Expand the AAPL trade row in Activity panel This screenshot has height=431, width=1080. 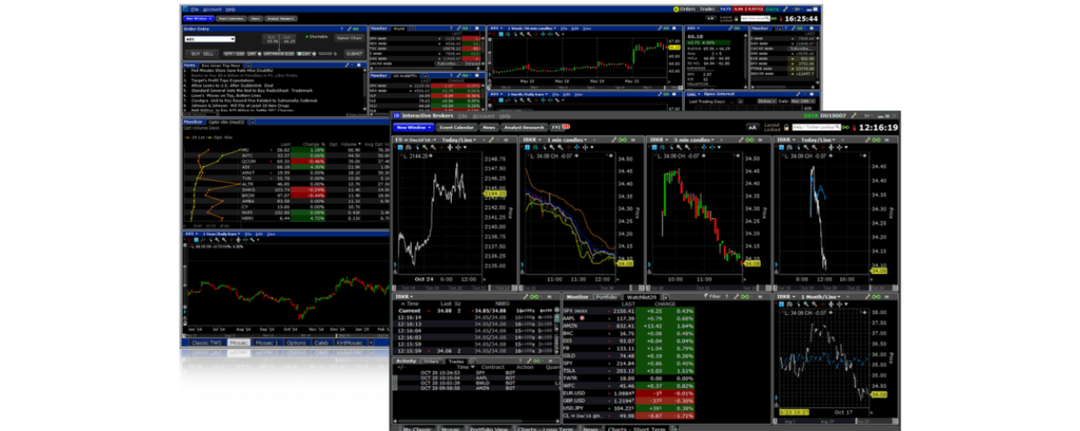click(395, 378)
